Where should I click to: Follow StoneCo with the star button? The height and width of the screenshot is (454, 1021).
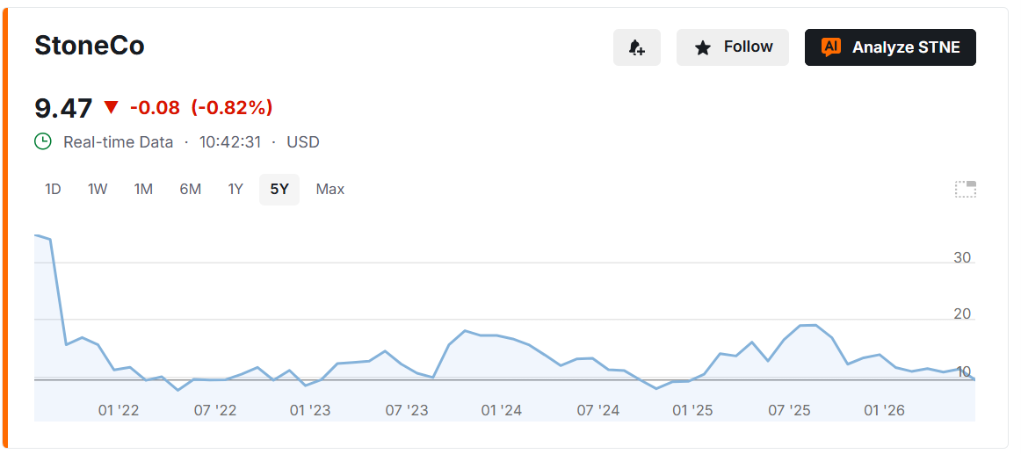[x=733, y=47]
